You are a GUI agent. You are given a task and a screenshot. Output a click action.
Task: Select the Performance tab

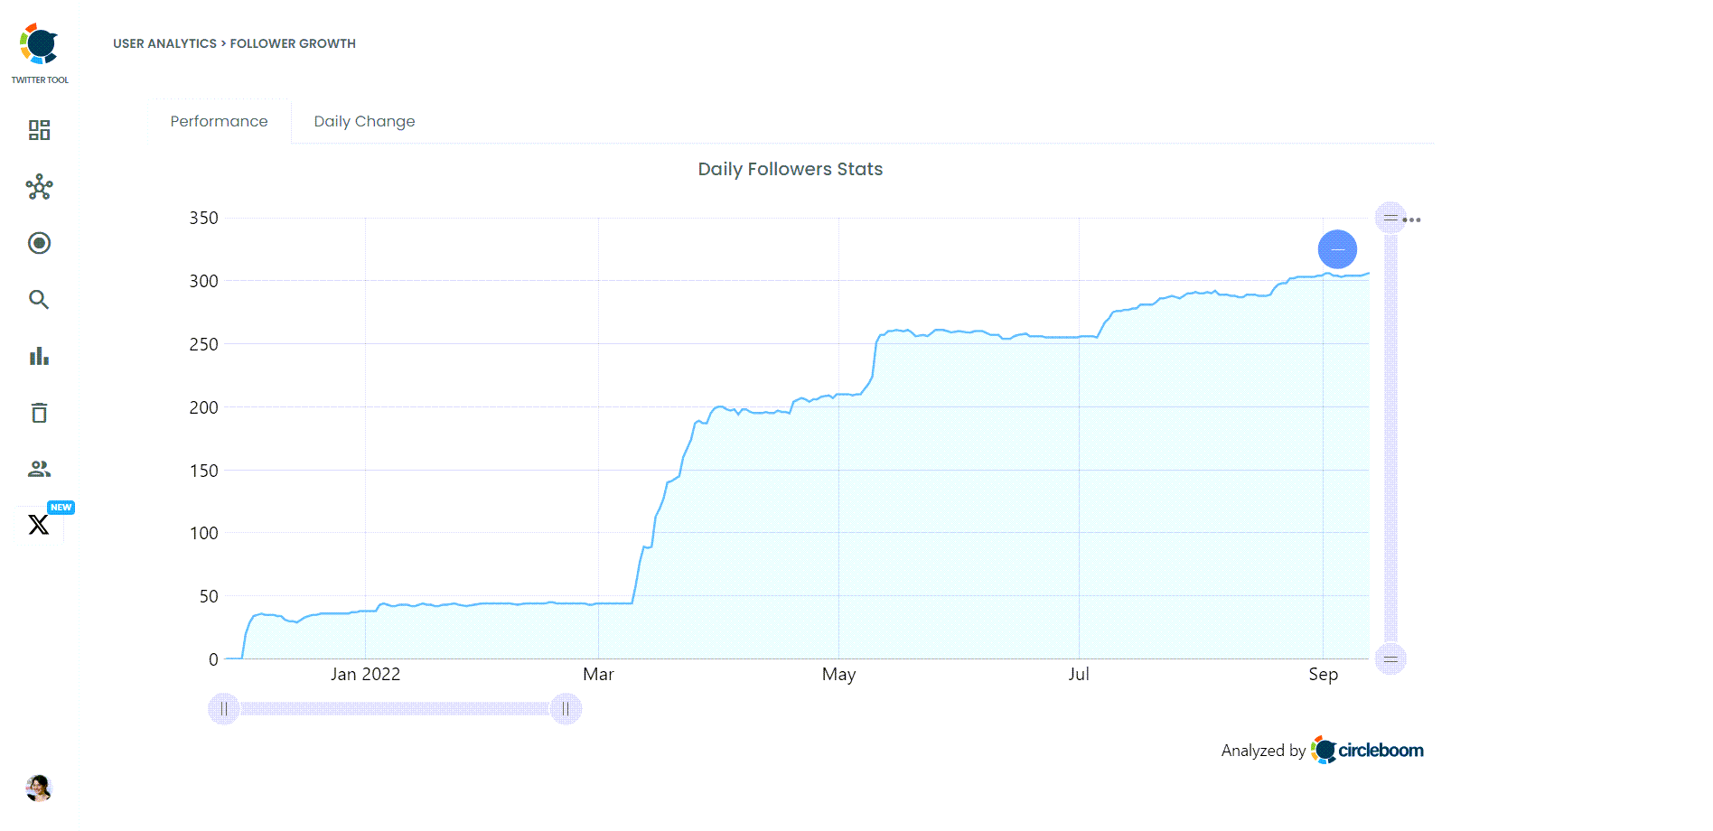click(219, 121)
